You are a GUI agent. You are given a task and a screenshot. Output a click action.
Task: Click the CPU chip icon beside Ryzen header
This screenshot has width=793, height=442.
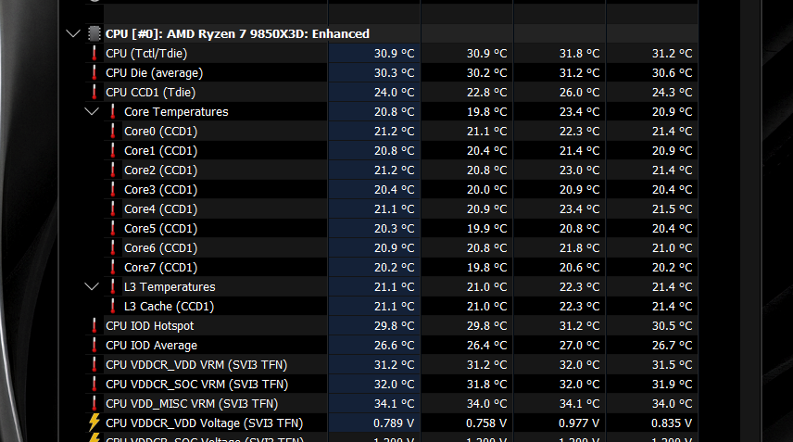94,34
